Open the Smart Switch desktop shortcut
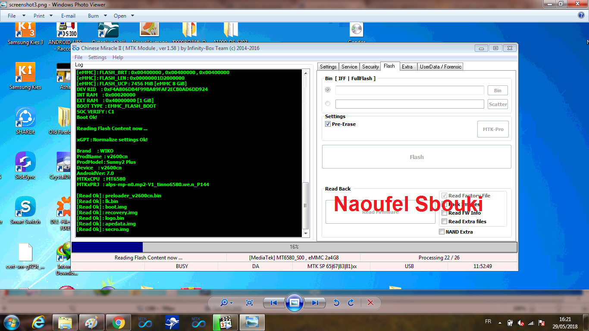 pyautogui.click(x=25, y=211)
